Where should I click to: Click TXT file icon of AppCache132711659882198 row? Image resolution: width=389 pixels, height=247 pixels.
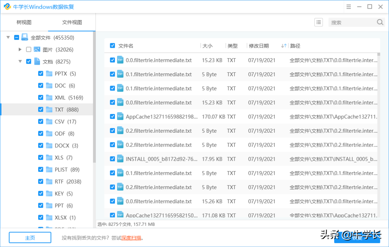tap(120, 116)
